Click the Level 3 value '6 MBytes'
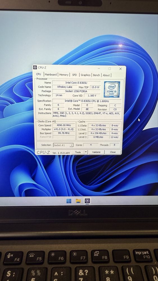The height and width of the screenshot is (281, 158). click(x=98, y=137)
